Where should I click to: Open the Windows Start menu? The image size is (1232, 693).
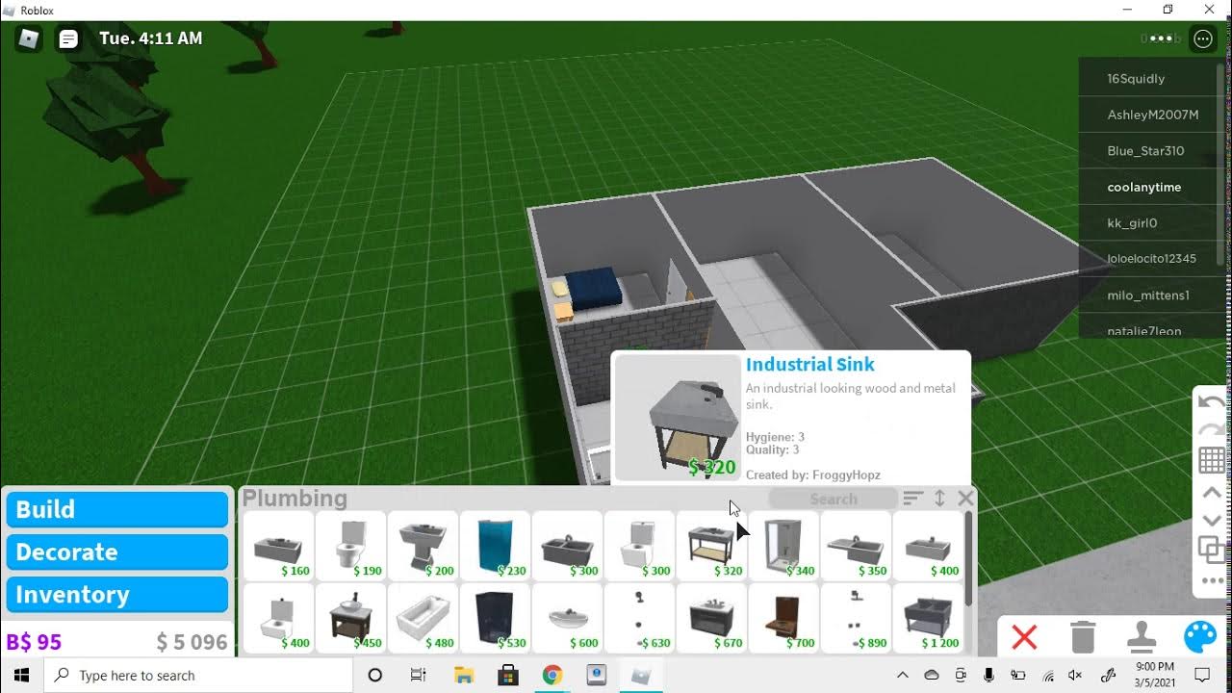click(21, 675)
